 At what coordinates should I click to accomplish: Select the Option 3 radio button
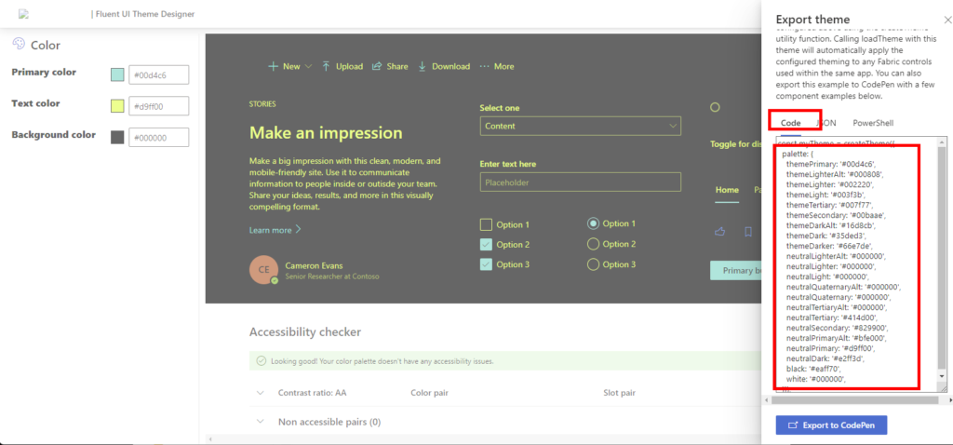(x=593, y=264)
